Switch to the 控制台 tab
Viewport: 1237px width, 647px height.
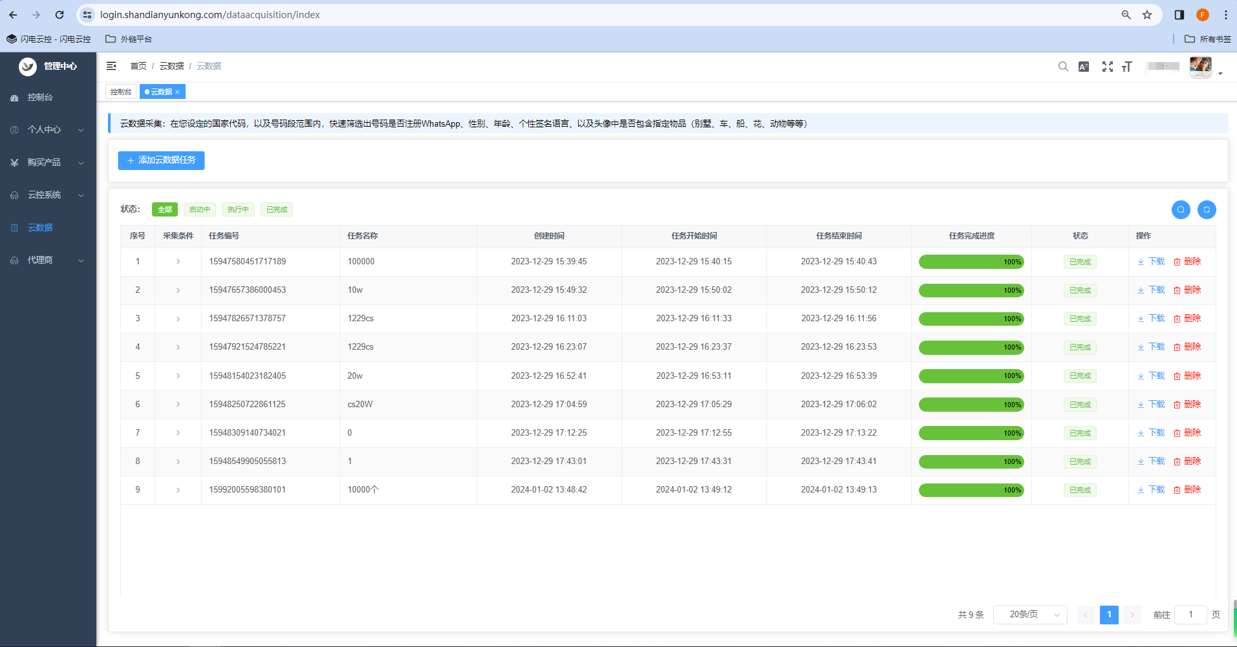pyautogui.click(x=121, y=92)
